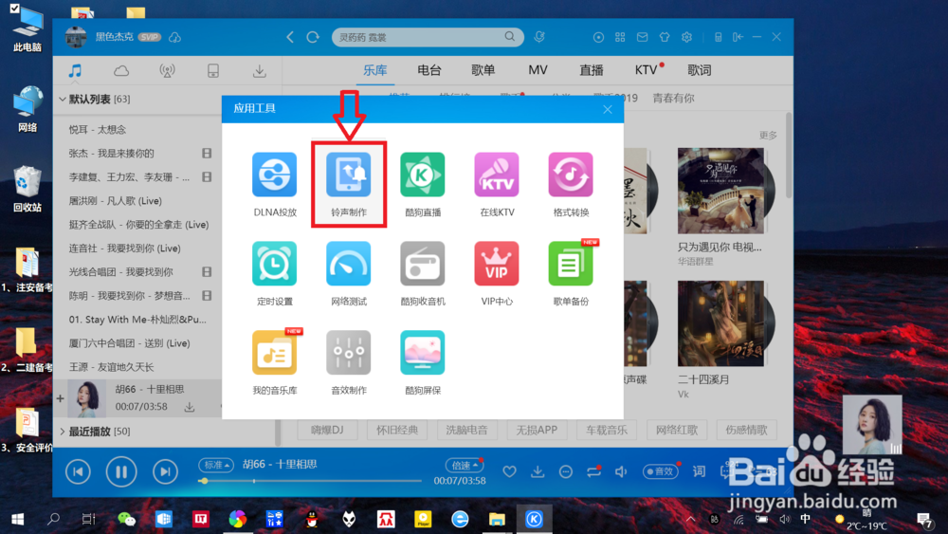Refresh the current page
The image size is (948, 534).
coord(313,37)
